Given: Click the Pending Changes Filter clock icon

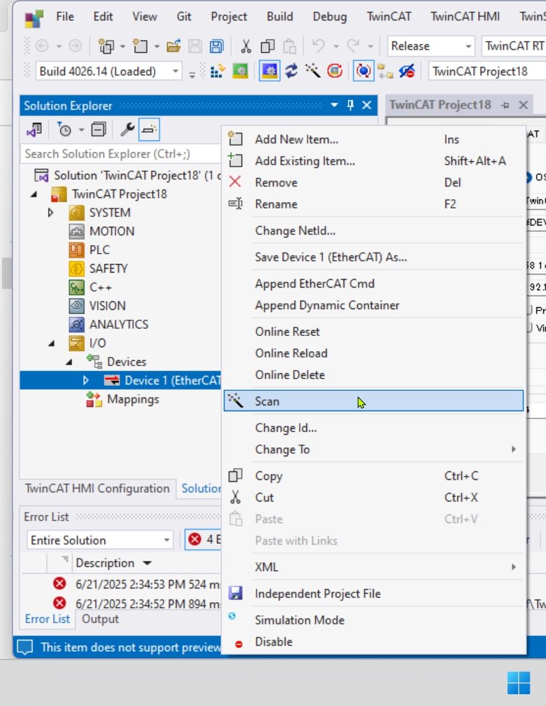Looking at the screenshot, I should coord(65,129).
